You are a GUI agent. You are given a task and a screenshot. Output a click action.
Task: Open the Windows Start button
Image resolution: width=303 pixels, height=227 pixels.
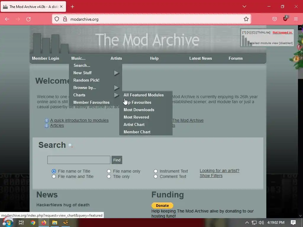click(x=8, y=222)
